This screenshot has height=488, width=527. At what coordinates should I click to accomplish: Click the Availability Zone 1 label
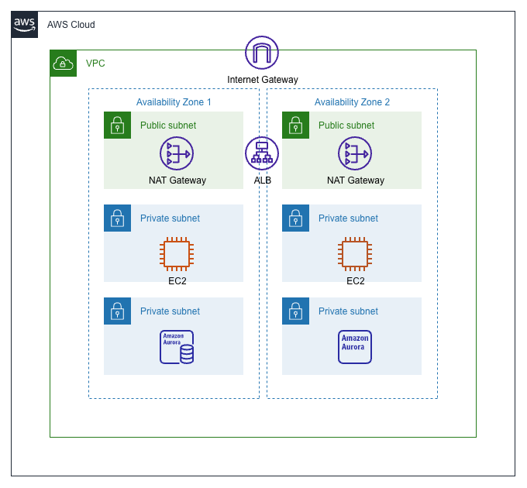coord(174,102)
